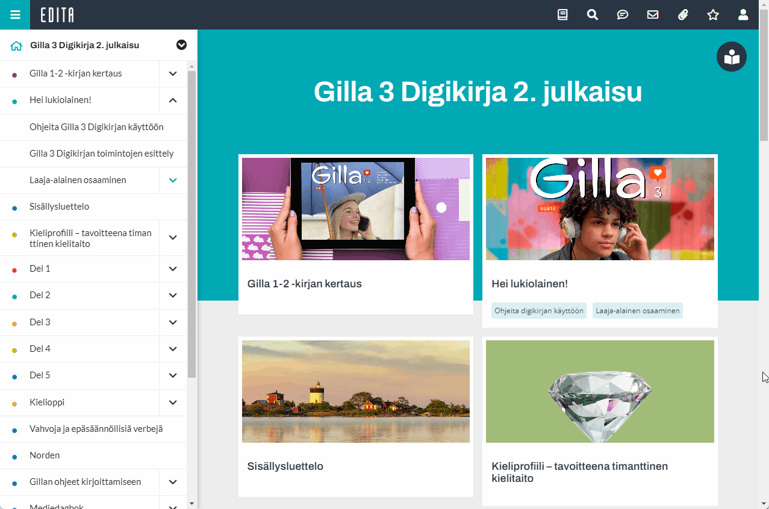This screenshot has width=769, height=509.
Task: Click the Laaja-alainen osaaminen tag
Action: click(x=638, y=311)
